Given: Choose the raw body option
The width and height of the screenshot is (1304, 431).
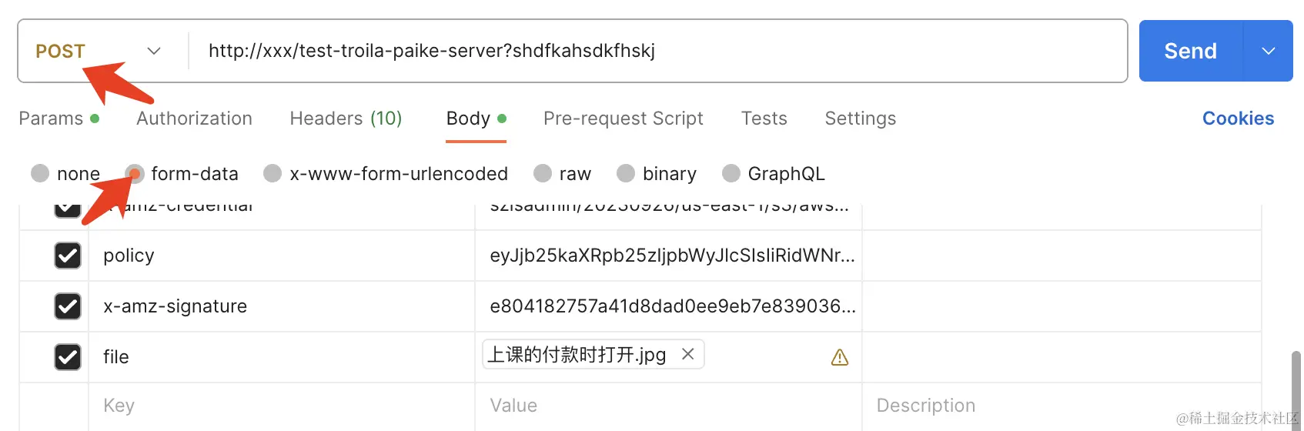Looking at the screenshot, I should (543, 174).
